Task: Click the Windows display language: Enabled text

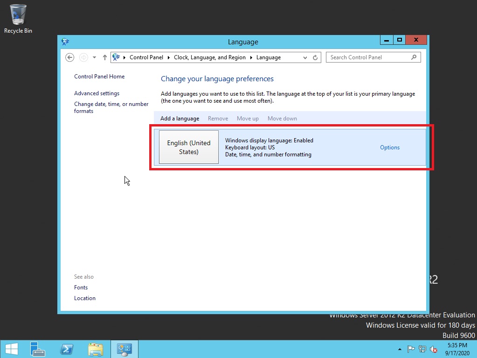Action: coord(269,140)
